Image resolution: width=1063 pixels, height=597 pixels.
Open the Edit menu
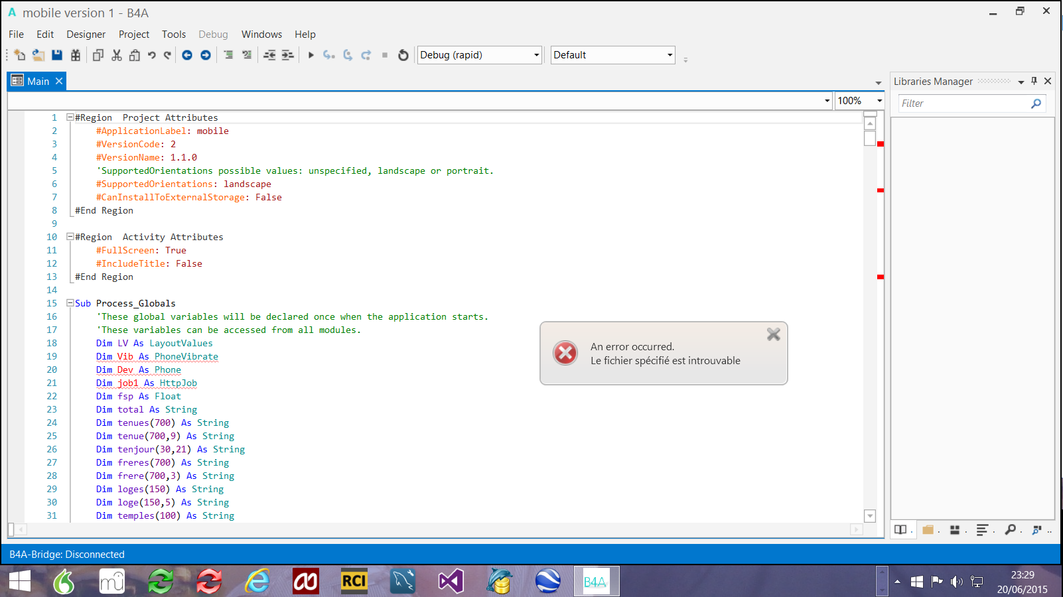click(45, 34)
